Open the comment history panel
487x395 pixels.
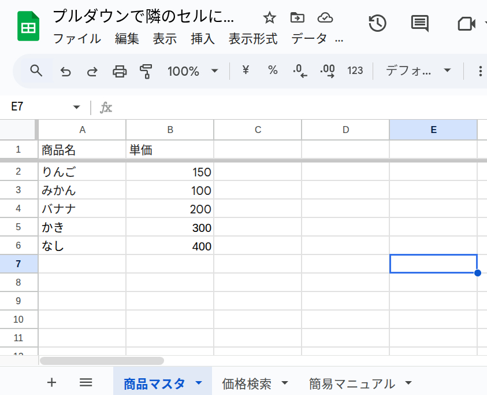[x=419, y=23]
